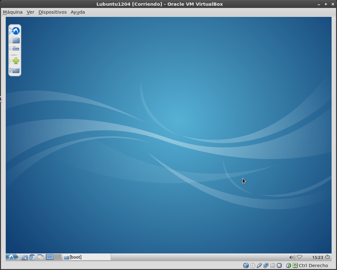Switch to the second gray workspace
This screenshot has width=337, height=270.
click(x=58, y=257)
